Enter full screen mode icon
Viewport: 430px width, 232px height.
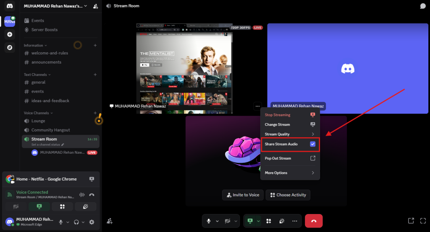(423, 221)
